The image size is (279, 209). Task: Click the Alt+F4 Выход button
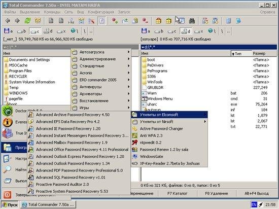tap(256, 193)
